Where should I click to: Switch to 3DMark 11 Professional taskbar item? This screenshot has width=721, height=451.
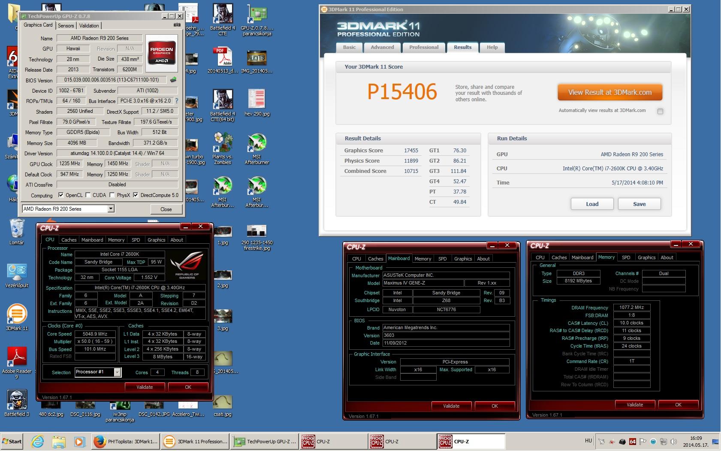point(196,442)
